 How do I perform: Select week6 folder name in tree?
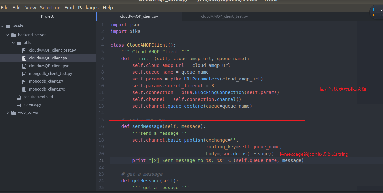18,26
